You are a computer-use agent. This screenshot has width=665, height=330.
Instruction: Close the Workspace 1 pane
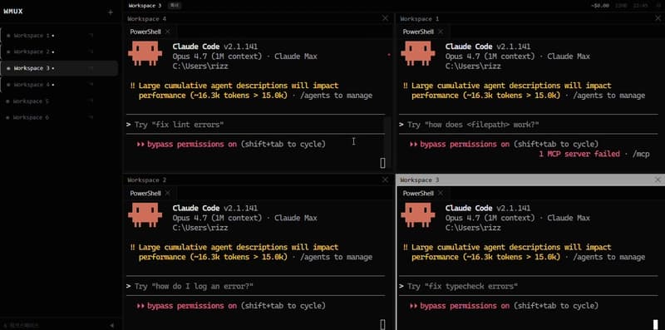click(x=658, y=18)
